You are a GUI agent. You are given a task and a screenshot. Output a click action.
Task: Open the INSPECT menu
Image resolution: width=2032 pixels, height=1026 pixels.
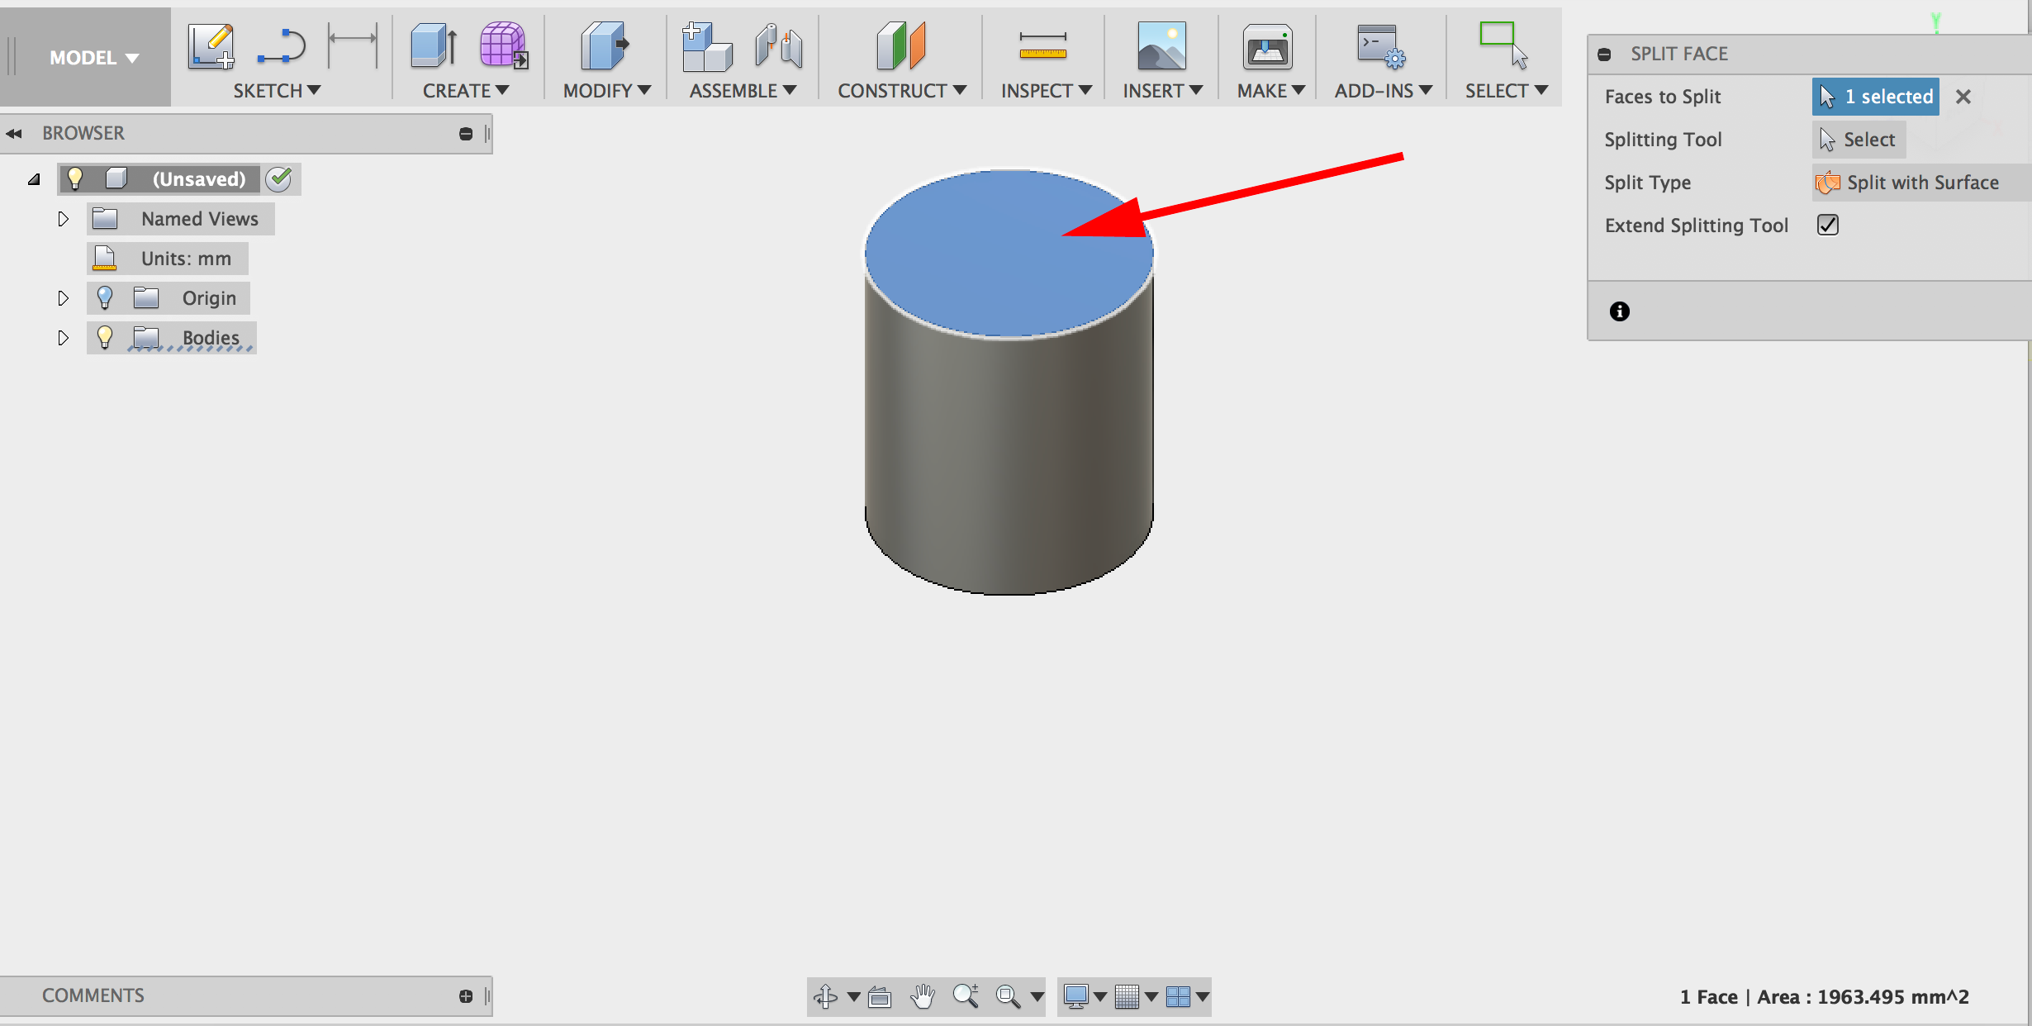pos(1047,91)
